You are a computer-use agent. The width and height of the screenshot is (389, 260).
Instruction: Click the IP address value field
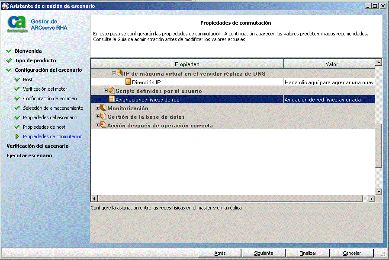[x=329, y=82]
